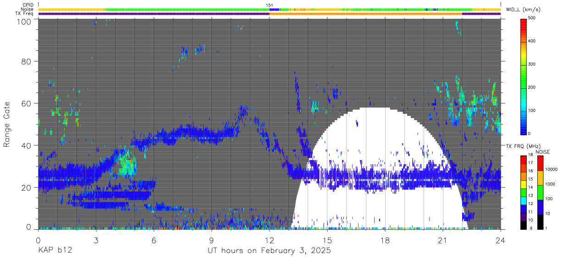This screenshot has height=260, width=563.
Task: Click the 1 value on NOISE scale
Action: point(546,228)
